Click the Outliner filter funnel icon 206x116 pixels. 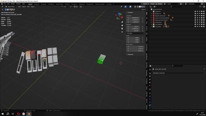[x=200, y=6]
